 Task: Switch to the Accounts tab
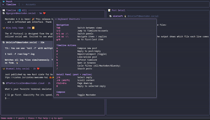tap(30, 4)
